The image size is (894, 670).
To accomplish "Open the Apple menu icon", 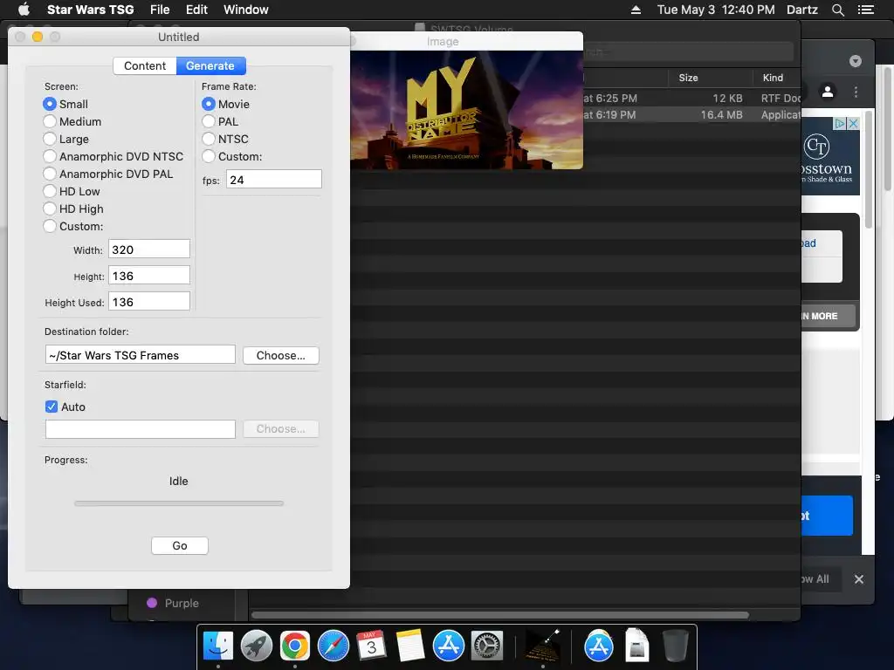I will 24,10.
